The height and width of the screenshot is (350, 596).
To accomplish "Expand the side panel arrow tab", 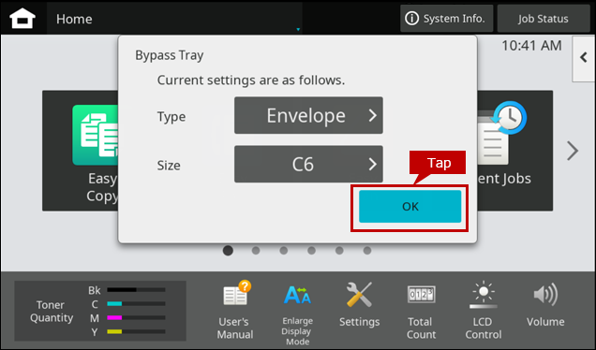I will point(584,58).
